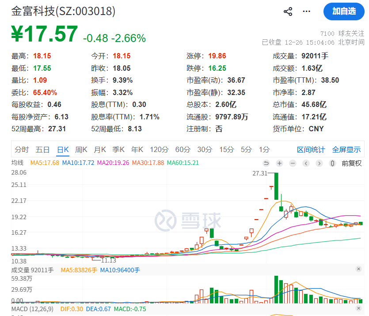
Task: Click the 成交量 value 92011手 in the stats
Action: [x=315, y=56]
